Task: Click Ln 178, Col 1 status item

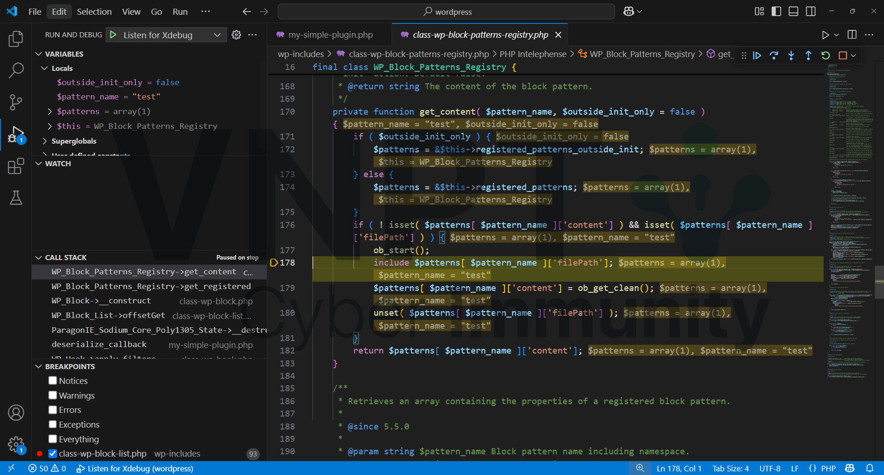Action: pyautogui.click(x=679, y=468)
